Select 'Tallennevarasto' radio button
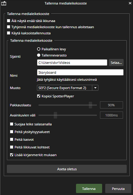Screen dimensions: 133x195 pos(39,55)
